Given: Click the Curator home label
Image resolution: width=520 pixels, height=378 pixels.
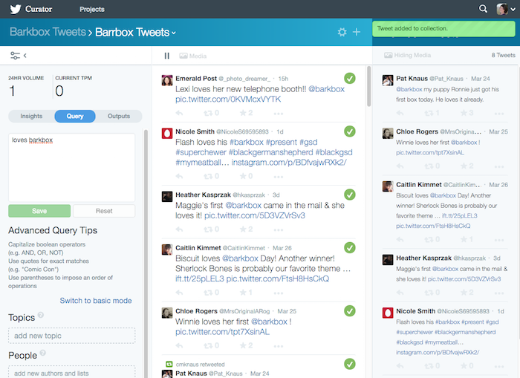Looking at the screenshot, I should 39,9.
